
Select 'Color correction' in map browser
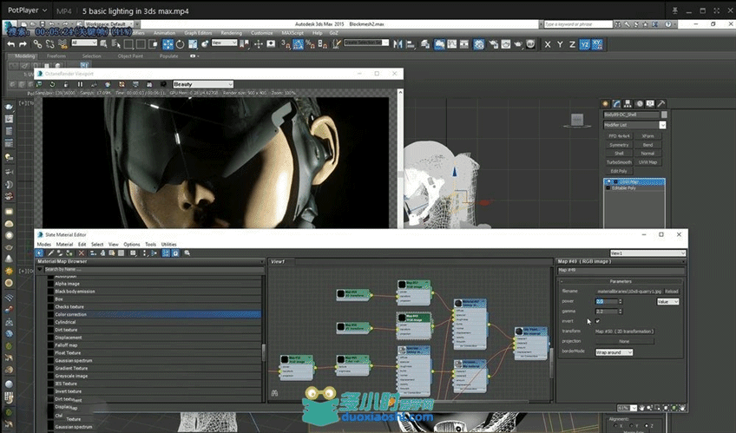154,314
